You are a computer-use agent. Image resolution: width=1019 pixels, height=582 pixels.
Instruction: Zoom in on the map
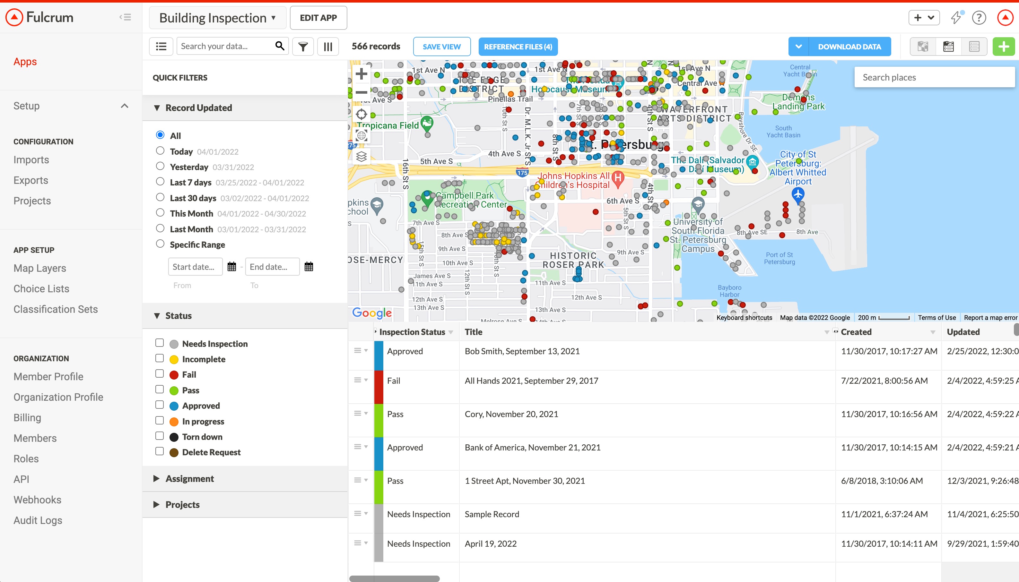pos(361,74)
